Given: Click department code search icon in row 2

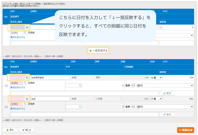Looking at the screenshot, I should coord(25,104).
